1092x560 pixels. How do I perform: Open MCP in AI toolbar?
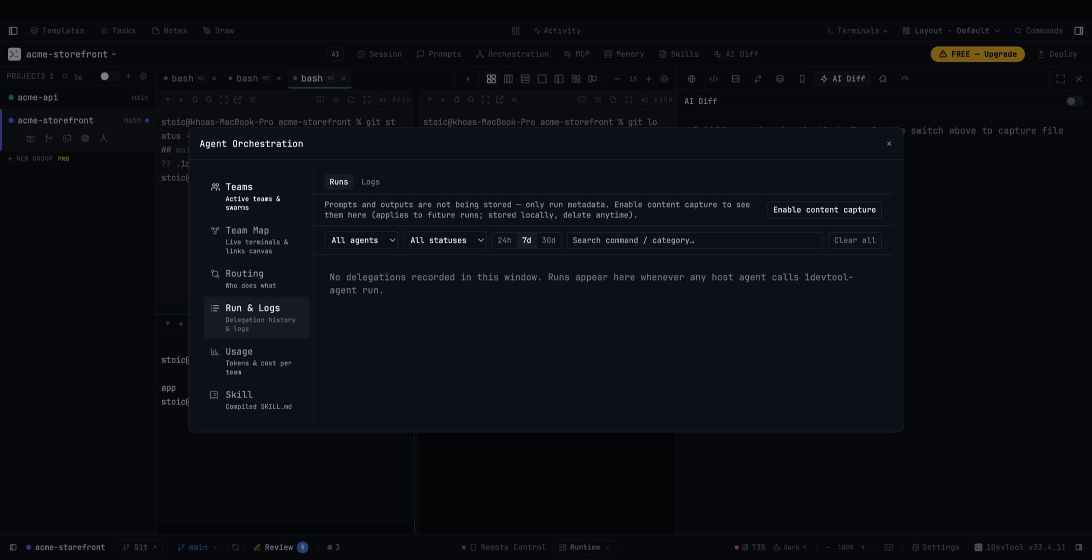pyautogui.click(x=577, y=54)
